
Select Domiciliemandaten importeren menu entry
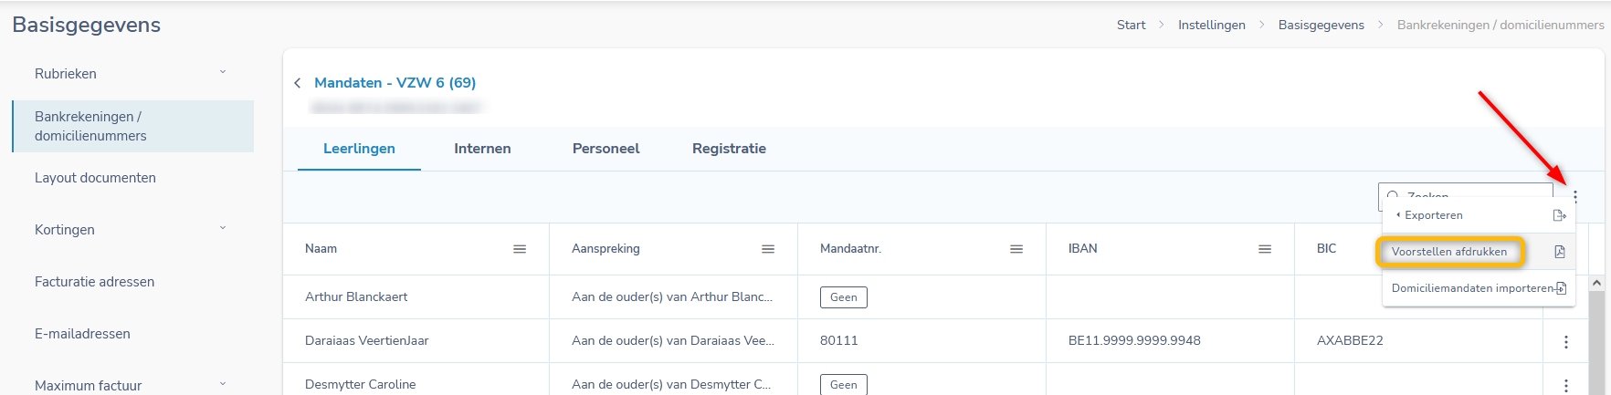coord(1479,288)
